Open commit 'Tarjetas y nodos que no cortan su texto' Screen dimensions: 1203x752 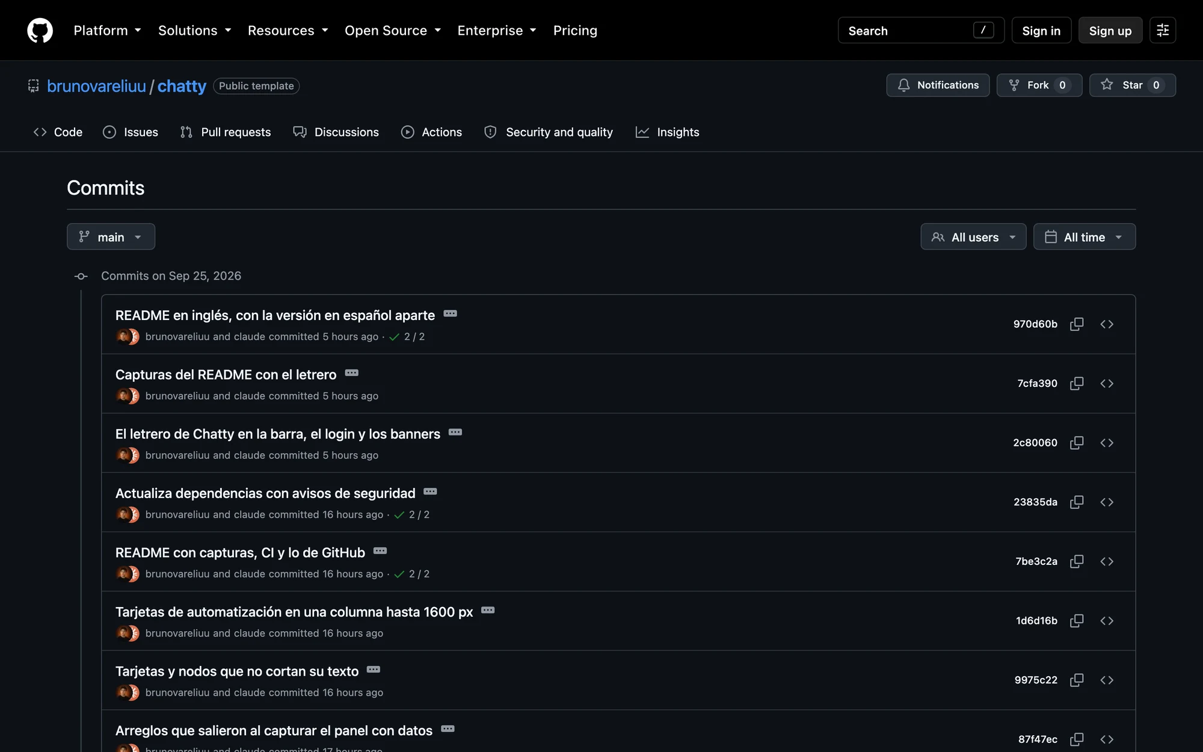click(237, 671)
